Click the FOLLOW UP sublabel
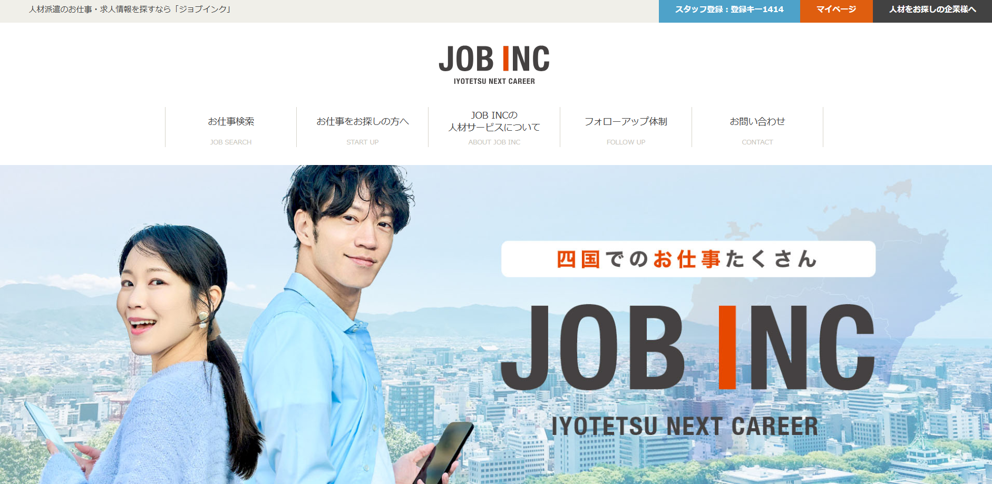Screen dimensions: 992x484 click(626, 142)
